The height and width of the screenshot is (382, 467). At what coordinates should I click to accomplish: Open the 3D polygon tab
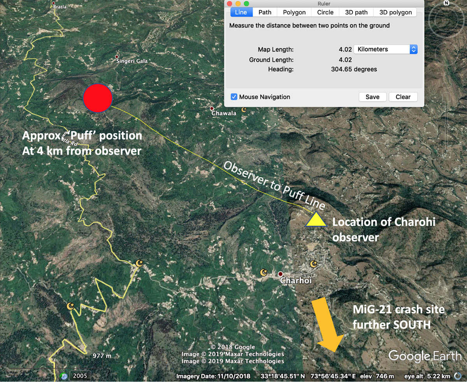tap(395, 12)
